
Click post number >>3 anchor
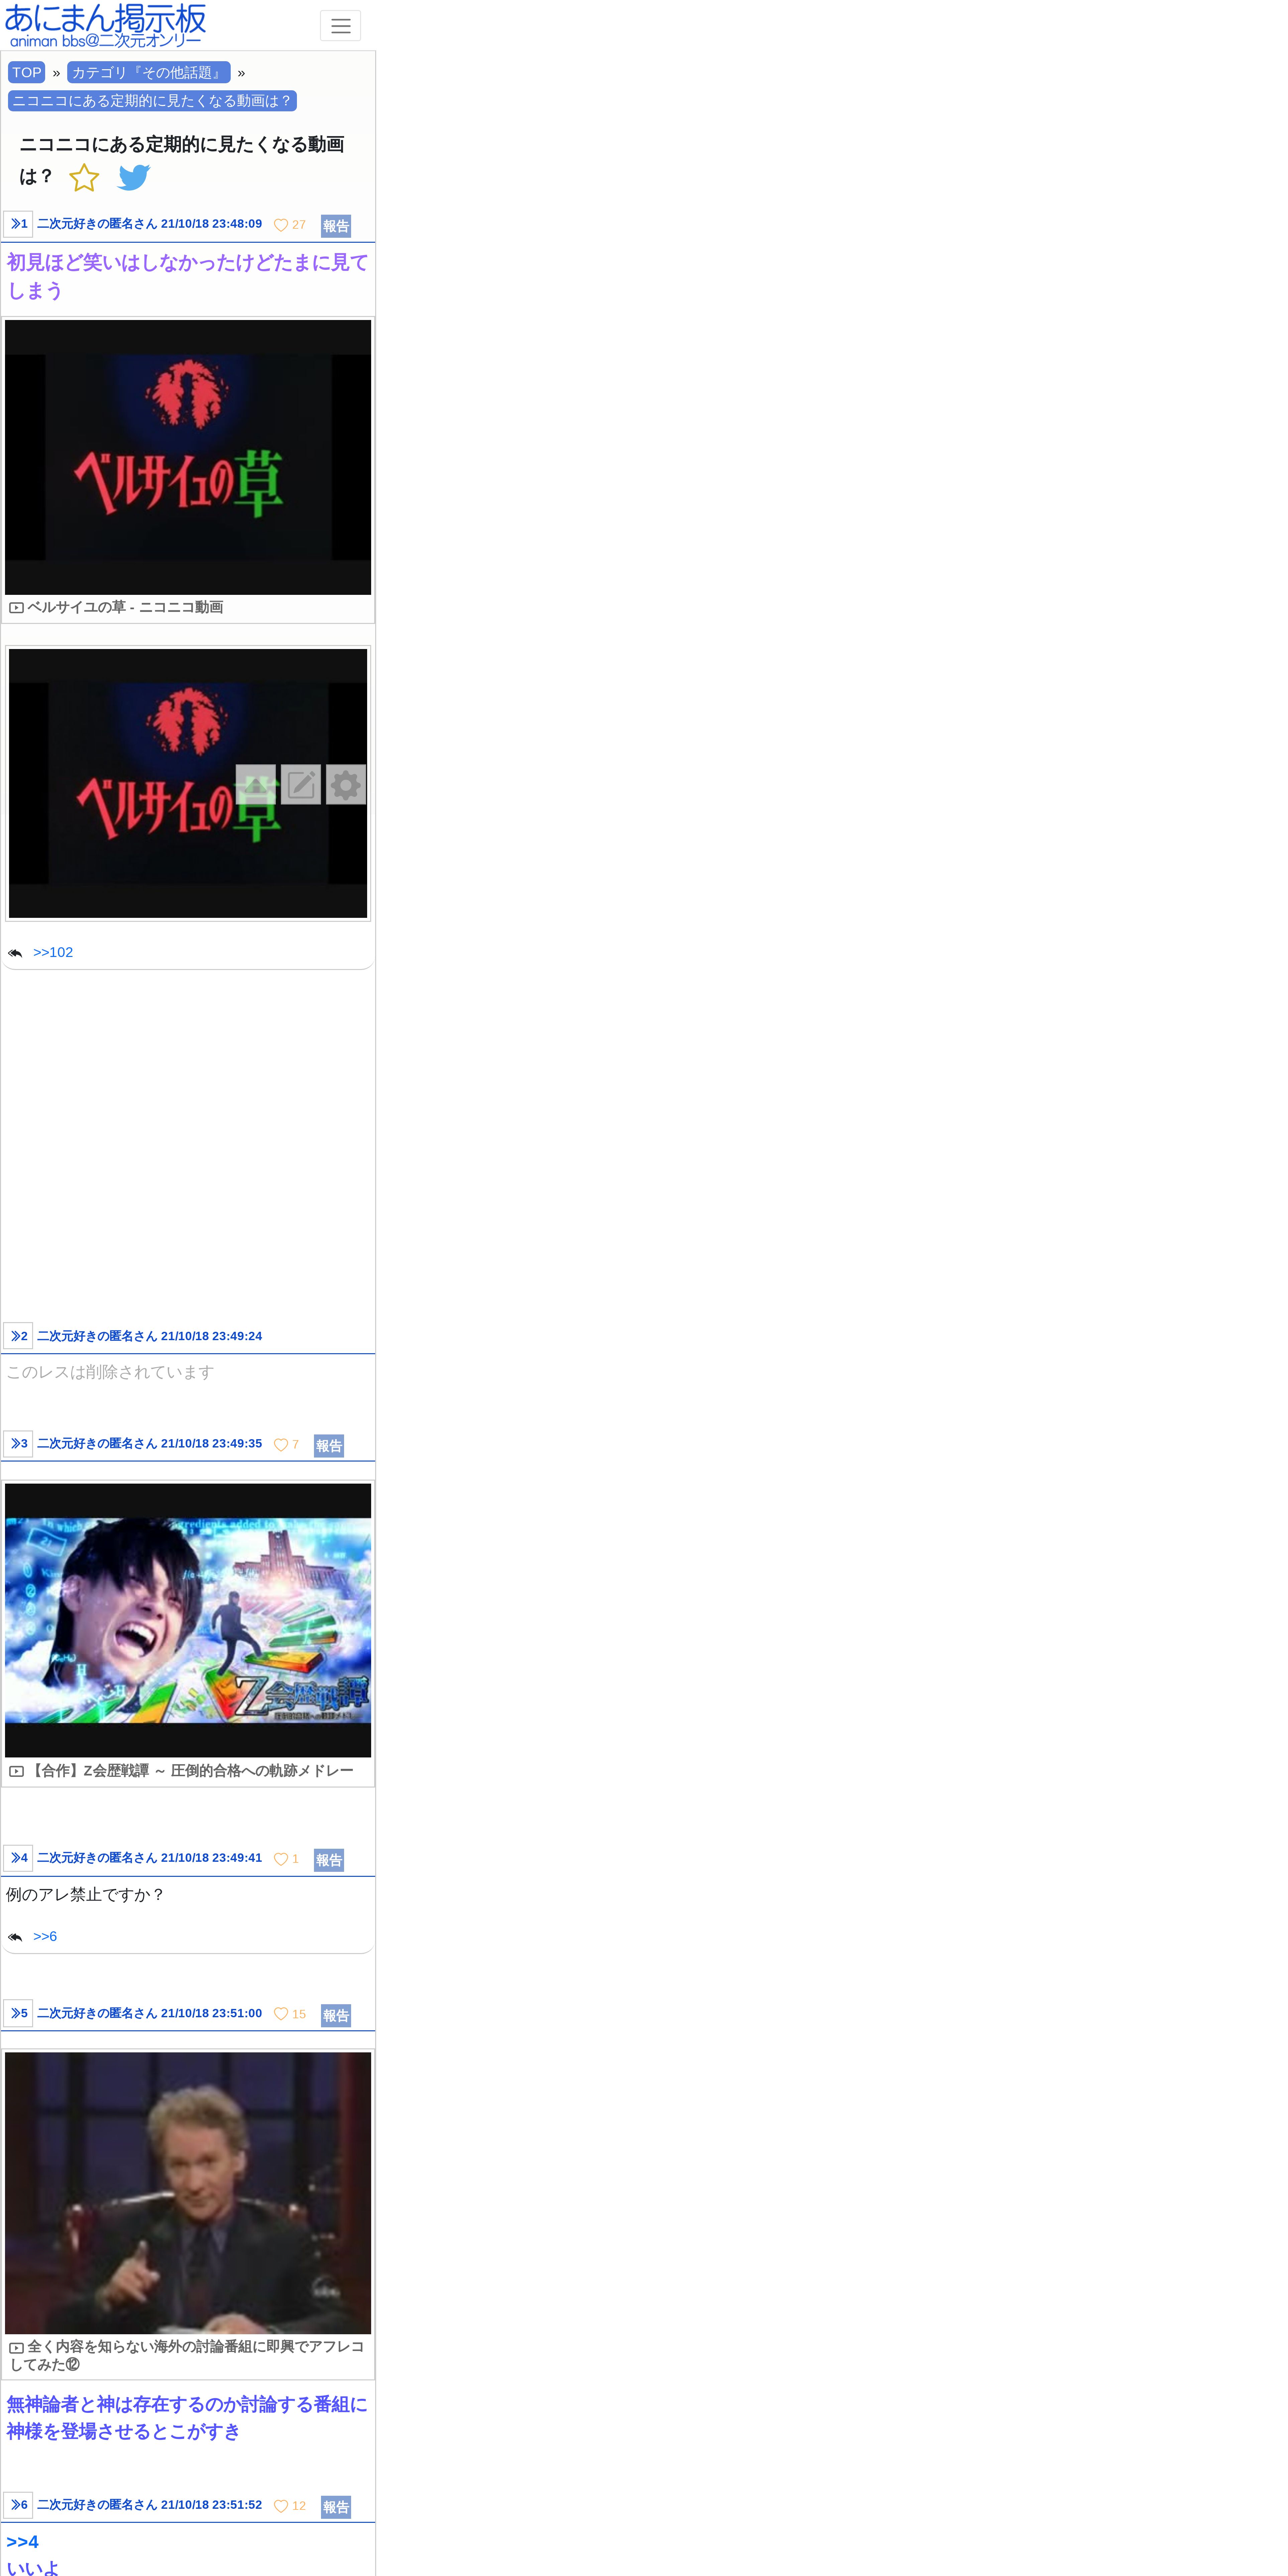[x=18, y=1444]
